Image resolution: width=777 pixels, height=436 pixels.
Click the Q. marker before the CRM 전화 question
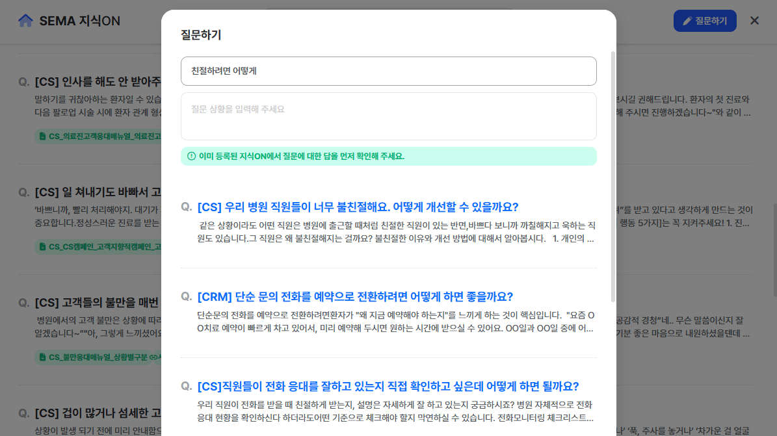point(185,297)
